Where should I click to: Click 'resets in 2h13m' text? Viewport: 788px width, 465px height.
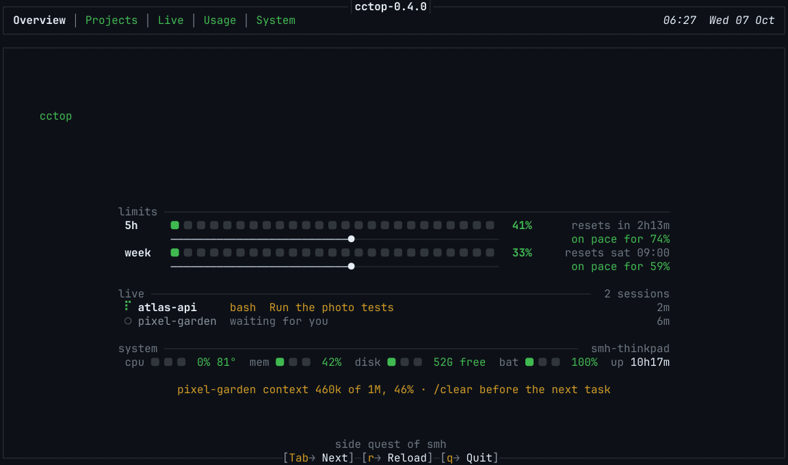[x=620, y=226]
